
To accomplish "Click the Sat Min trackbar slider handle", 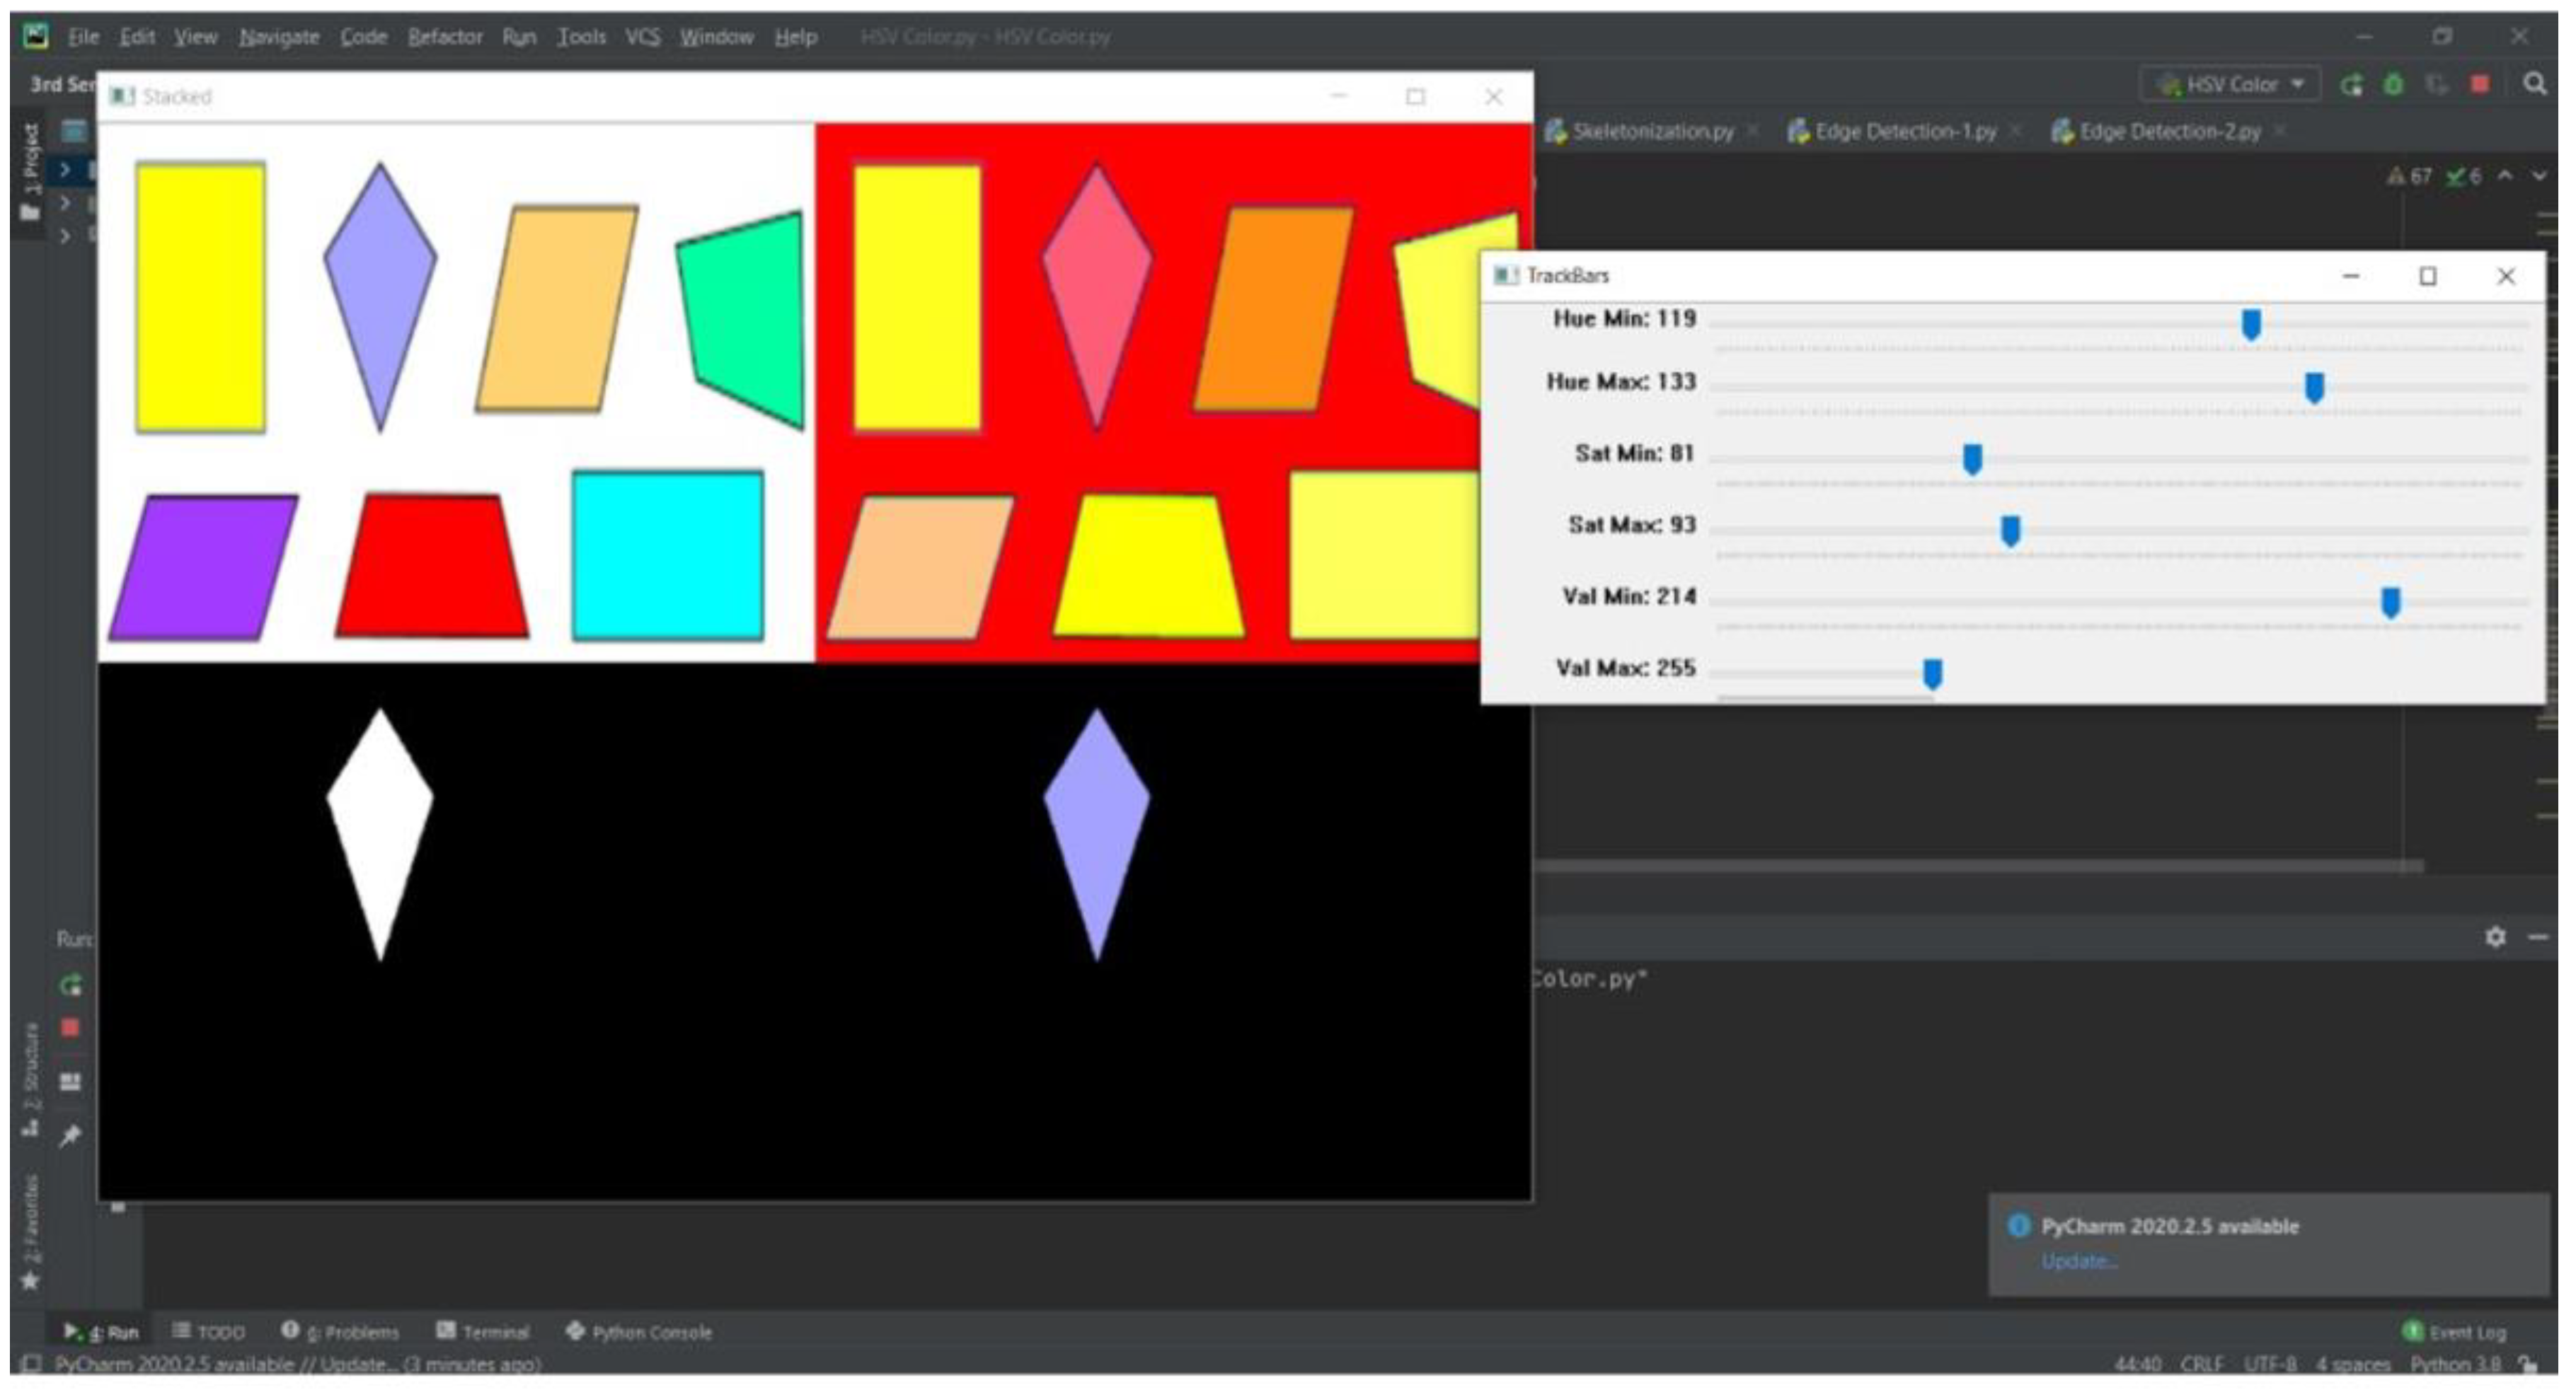I will click(x=1972, y=460).
